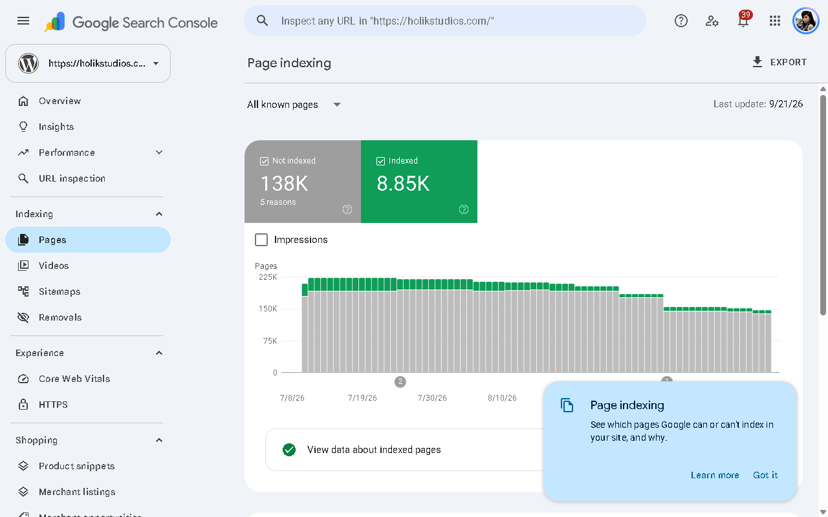Viewport: 828px width, 517px height.
Task: Click the EXPORT button
Action: pyautogui.click(x=779, y=62)
